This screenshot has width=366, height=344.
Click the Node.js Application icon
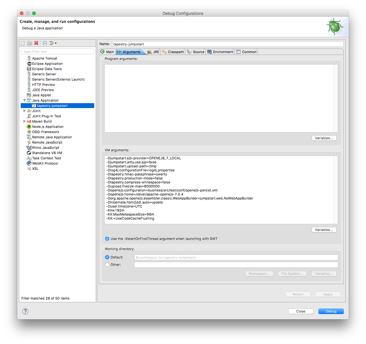[29, 127]
